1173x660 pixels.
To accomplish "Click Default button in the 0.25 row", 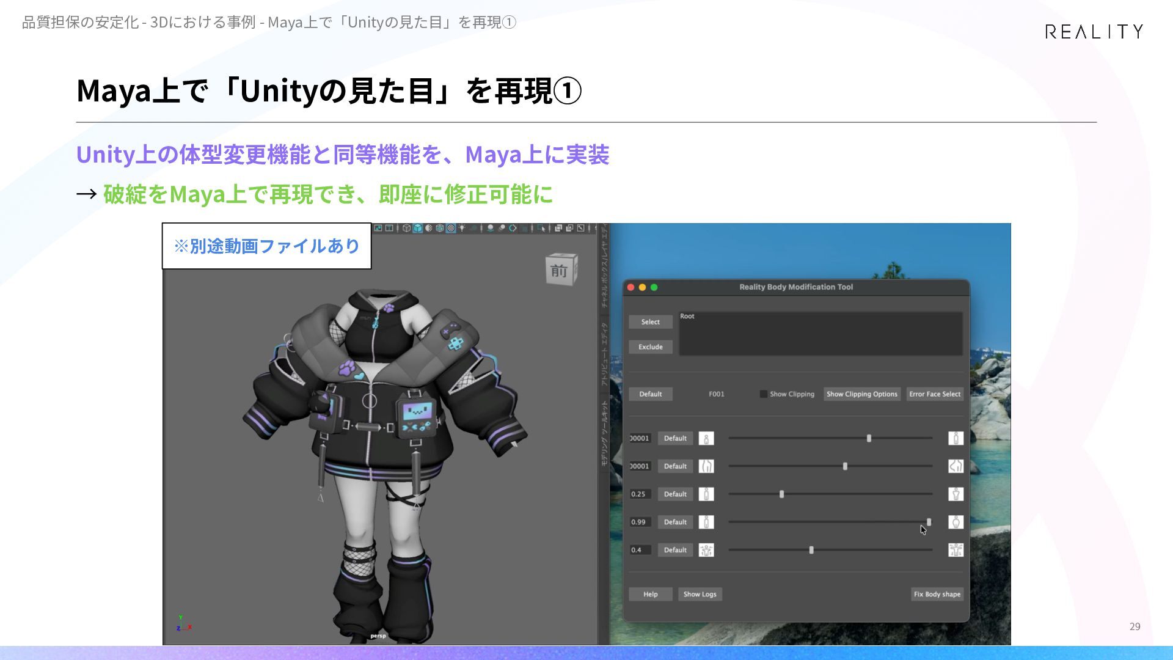I will tap(675, 494).
